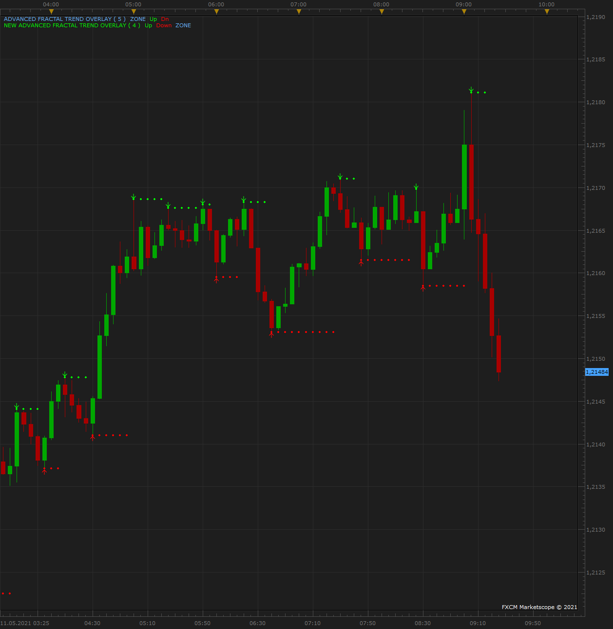Click the 1,2150 price axis label
This screenshot has height=629, width=613.
[x=595, y=359]
